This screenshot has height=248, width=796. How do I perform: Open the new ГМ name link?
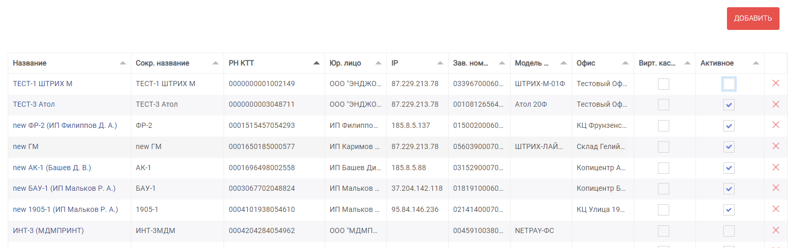pyautogui.click(x=26, y=146)
